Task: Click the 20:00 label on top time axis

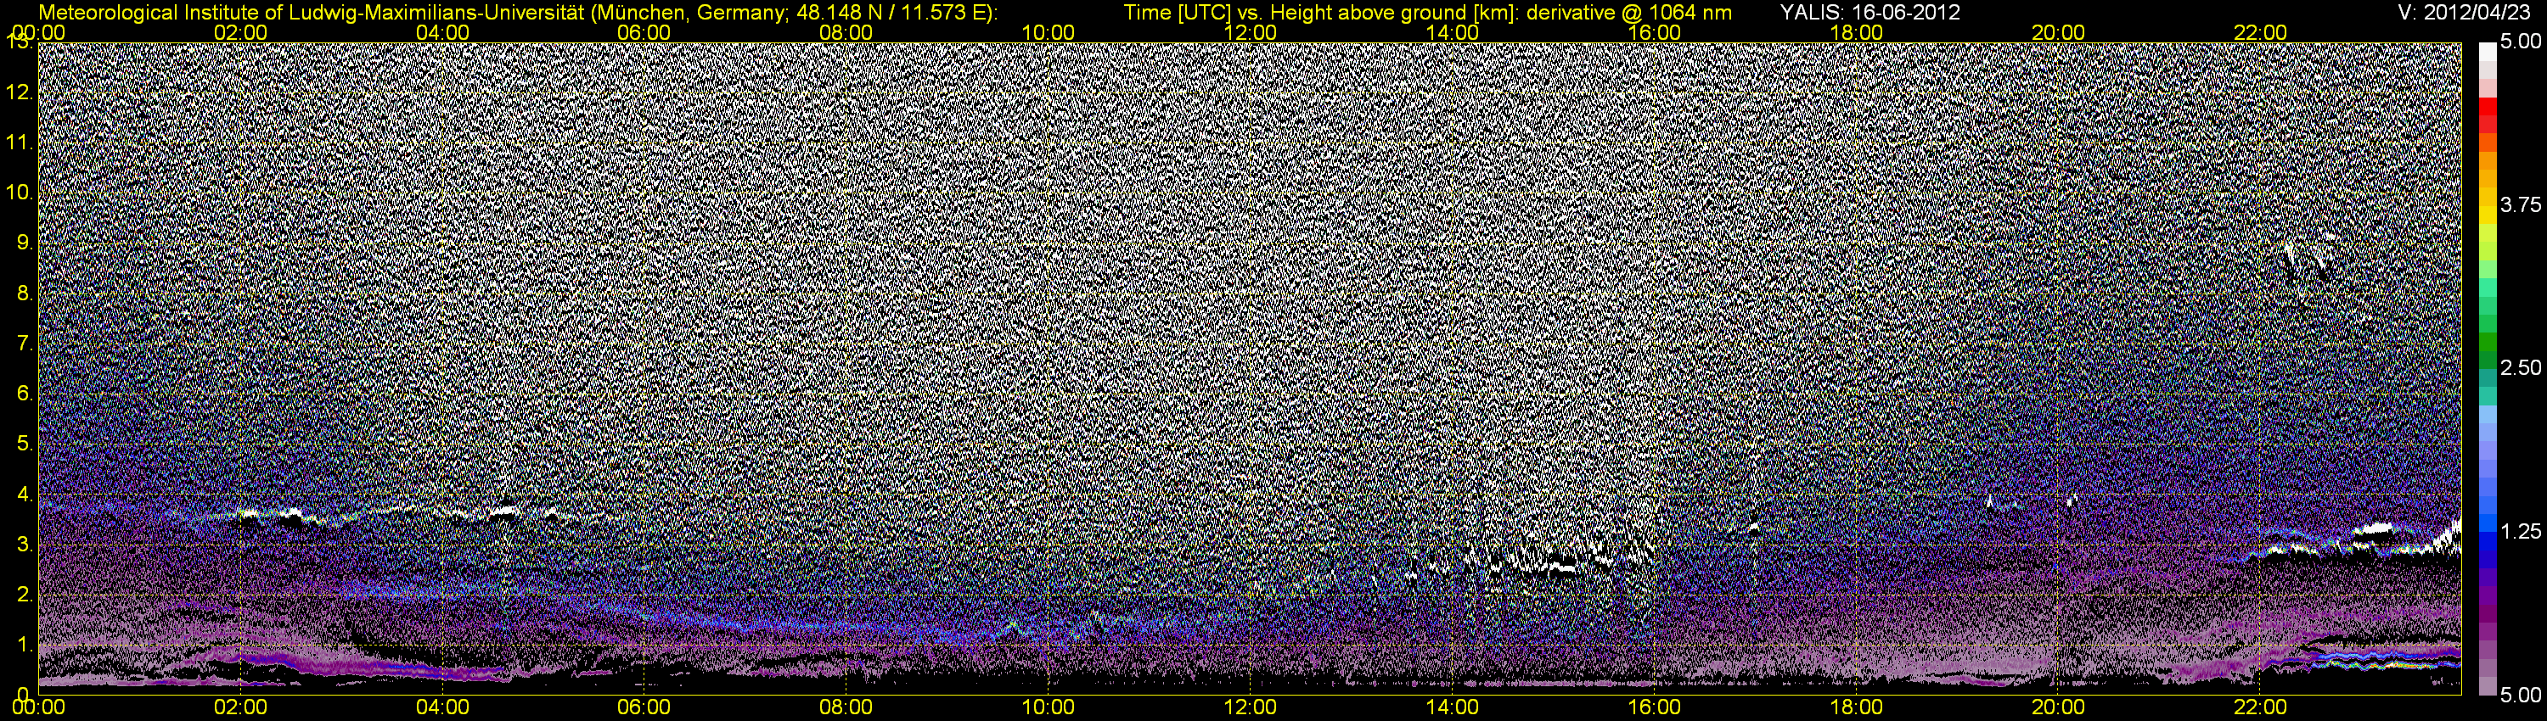Action: point(2059,32)
